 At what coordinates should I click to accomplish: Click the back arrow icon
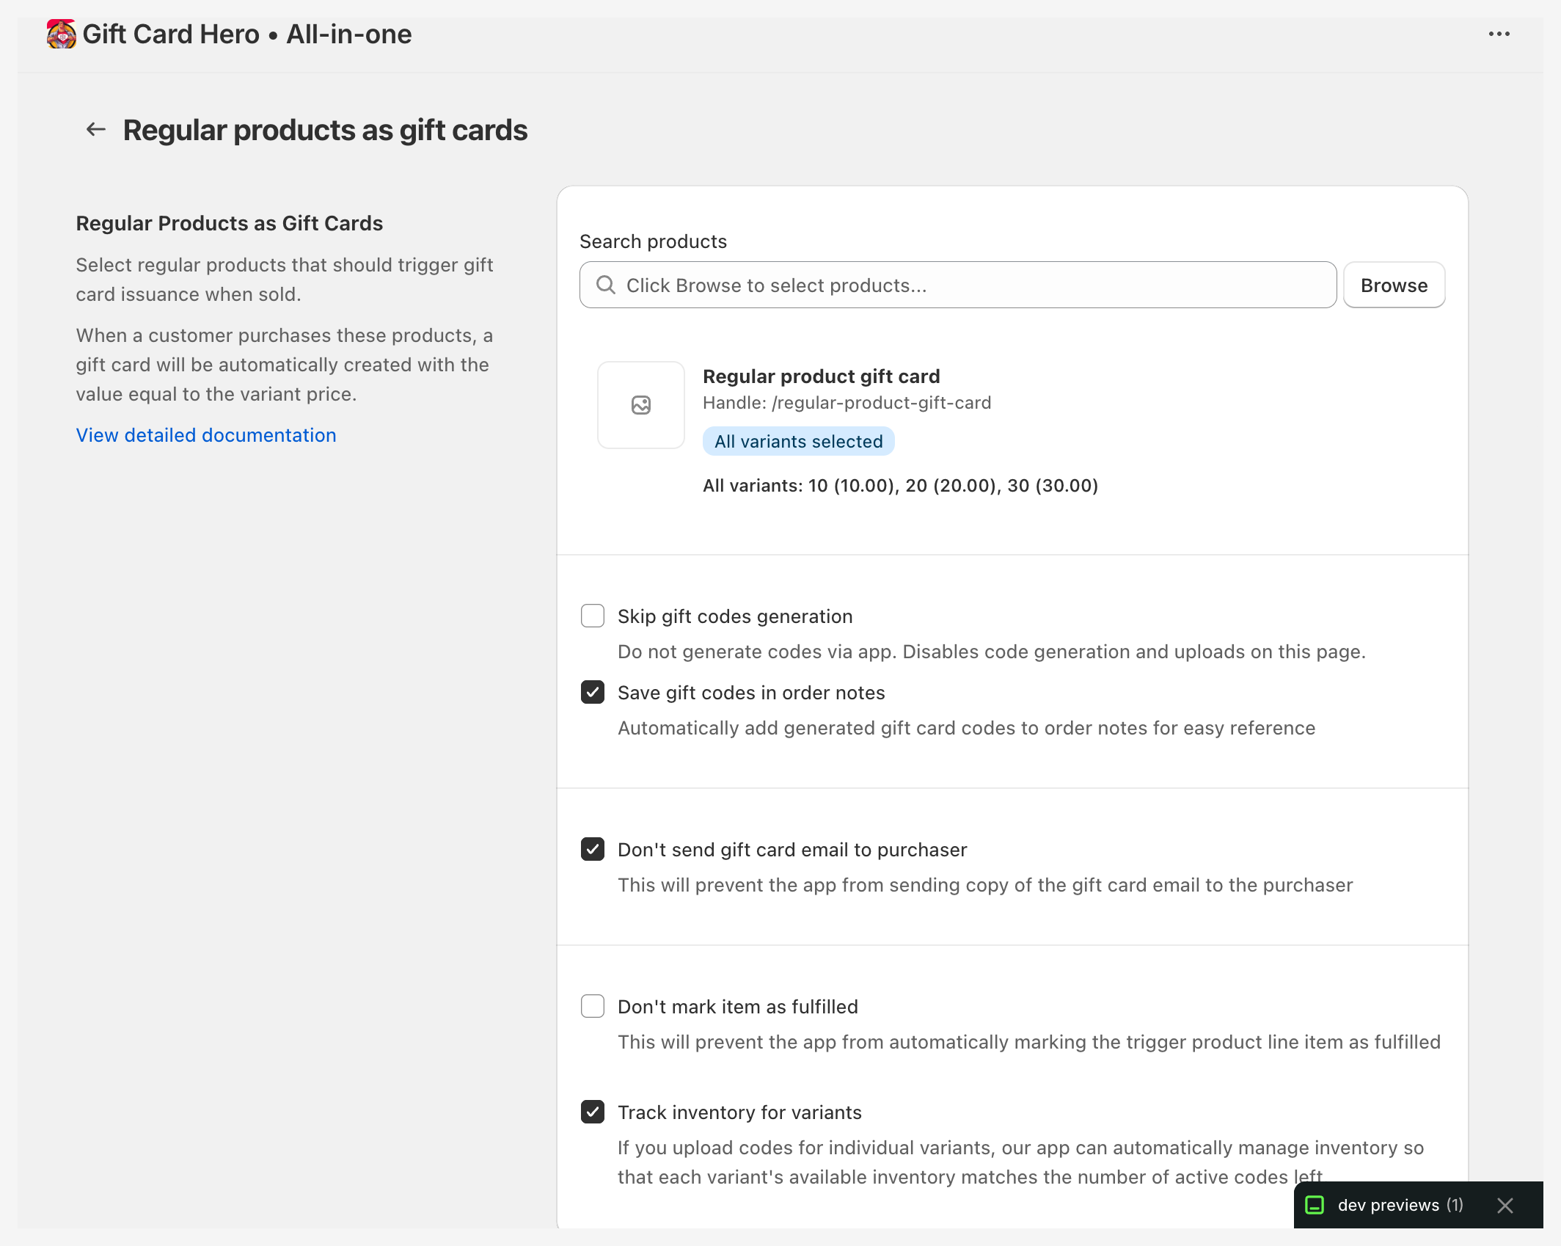(x=96, y=130)
